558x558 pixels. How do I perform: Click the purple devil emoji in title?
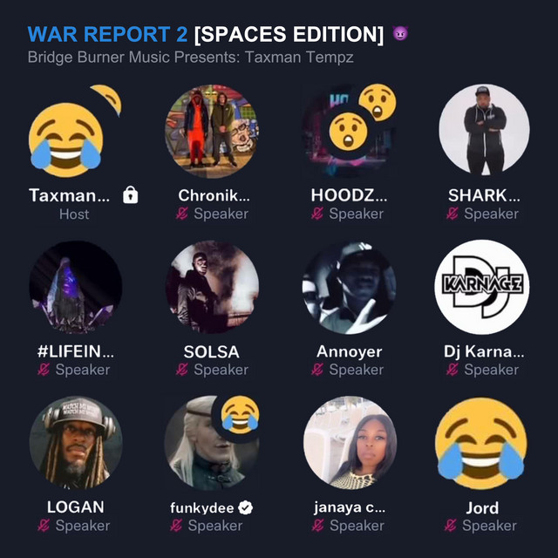(x=400, y=34)
